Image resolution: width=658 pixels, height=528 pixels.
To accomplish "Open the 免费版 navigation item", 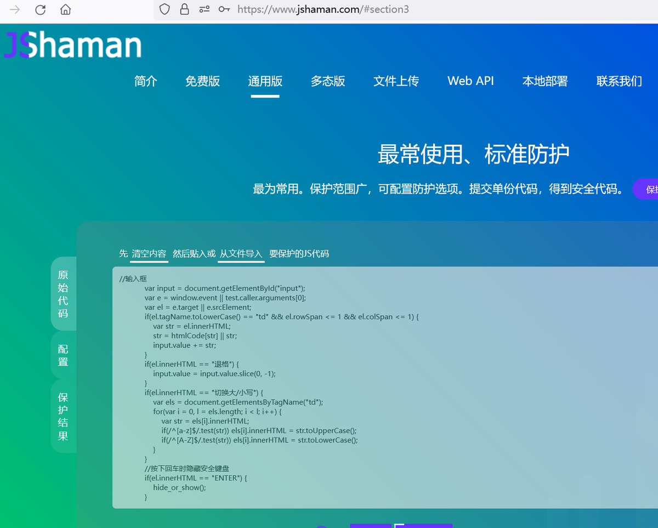I will [202, 81].
